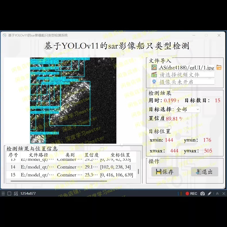
Task: Click the xmax value 444
Action: (174, 151)
